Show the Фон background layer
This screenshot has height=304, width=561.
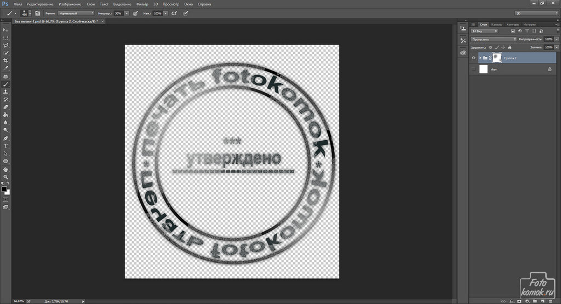click(473, 70)
